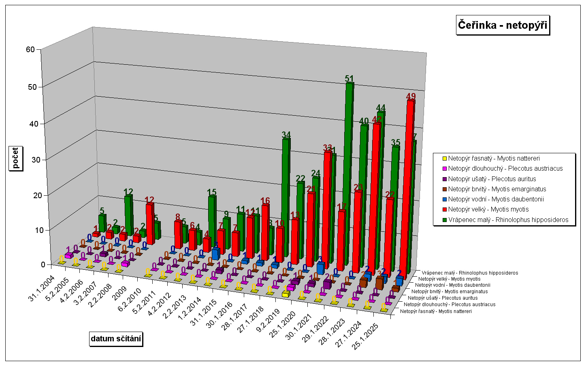
Task: Click the brown Myotis emarginatus legend swatch
Action: (x=444, y=189)
